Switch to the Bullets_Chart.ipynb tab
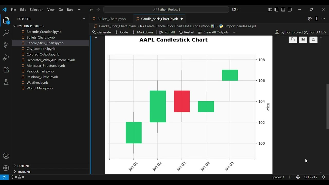 [112, 19]
